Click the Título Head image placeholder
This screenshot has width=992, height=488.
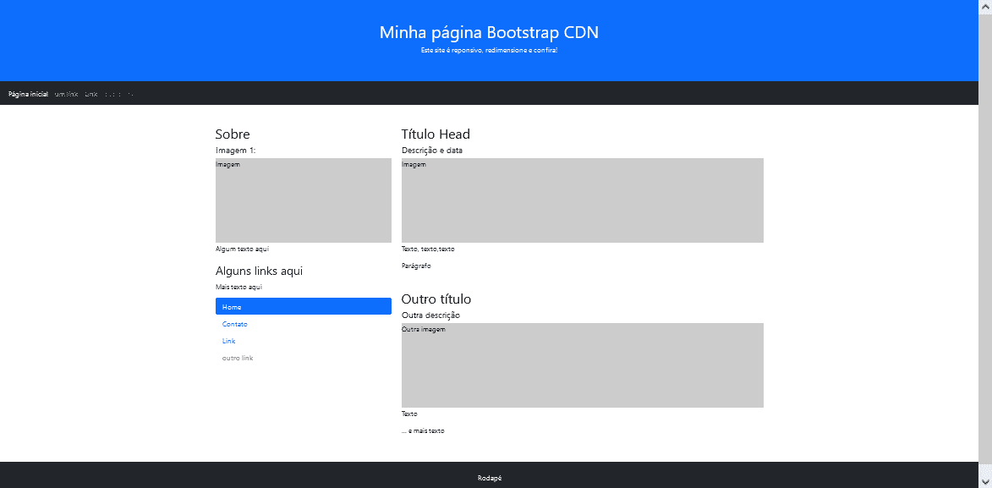click(x=582, y=200)
